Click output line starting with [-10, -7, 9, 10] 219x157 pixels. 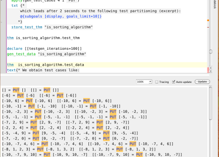[x=92, y=155]
